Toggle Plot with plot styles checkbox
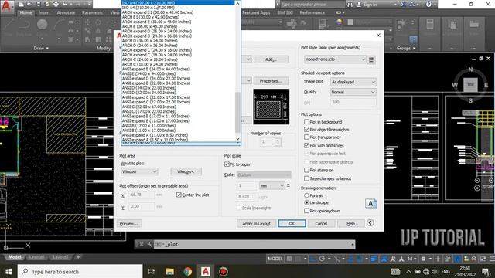The width and height of the screenshot is (495, 278). [x=306, y=145]
